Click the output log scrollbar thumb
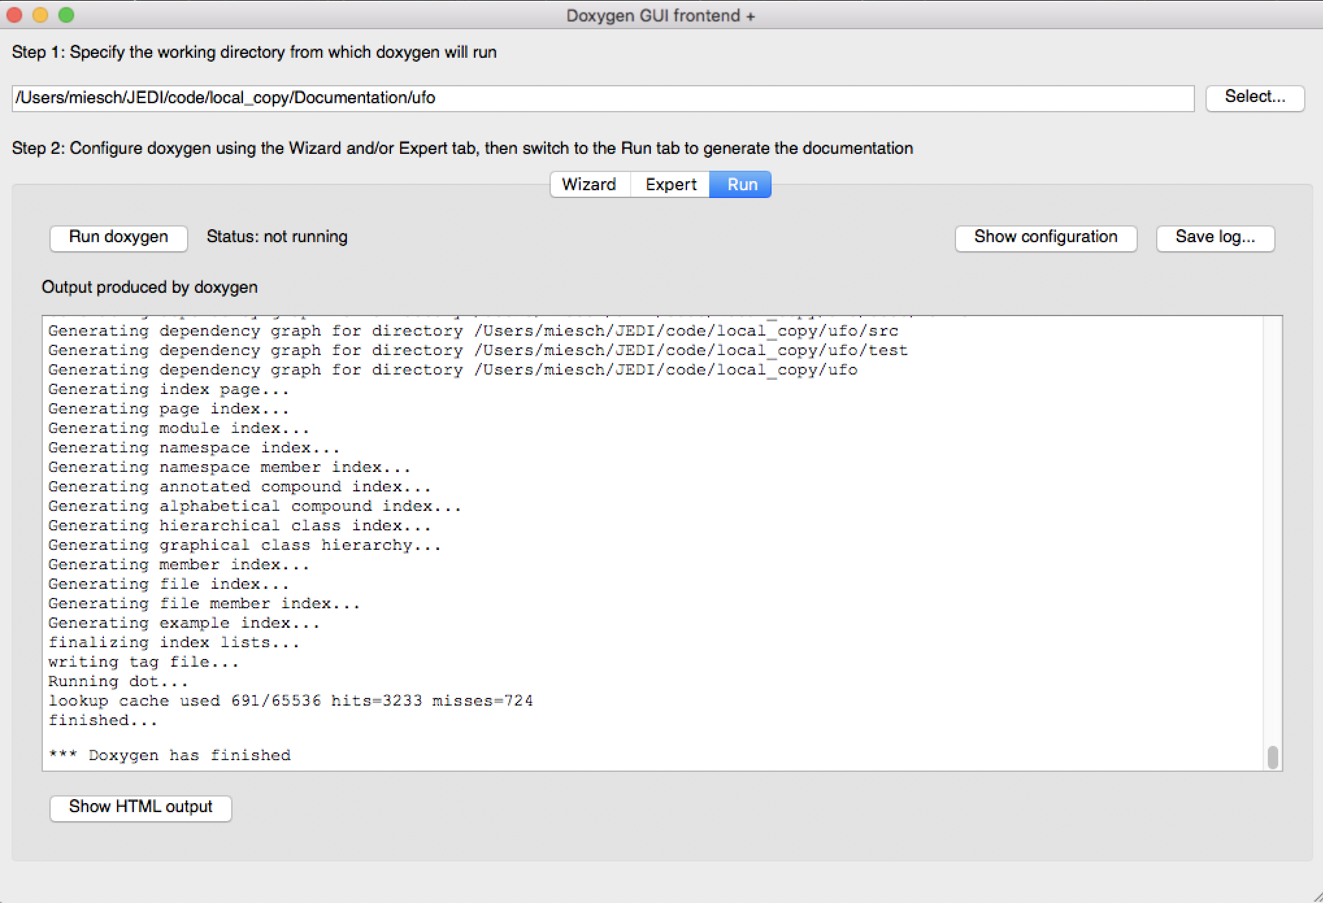This screenshot has width=1323, height=903. [1272, 757]
